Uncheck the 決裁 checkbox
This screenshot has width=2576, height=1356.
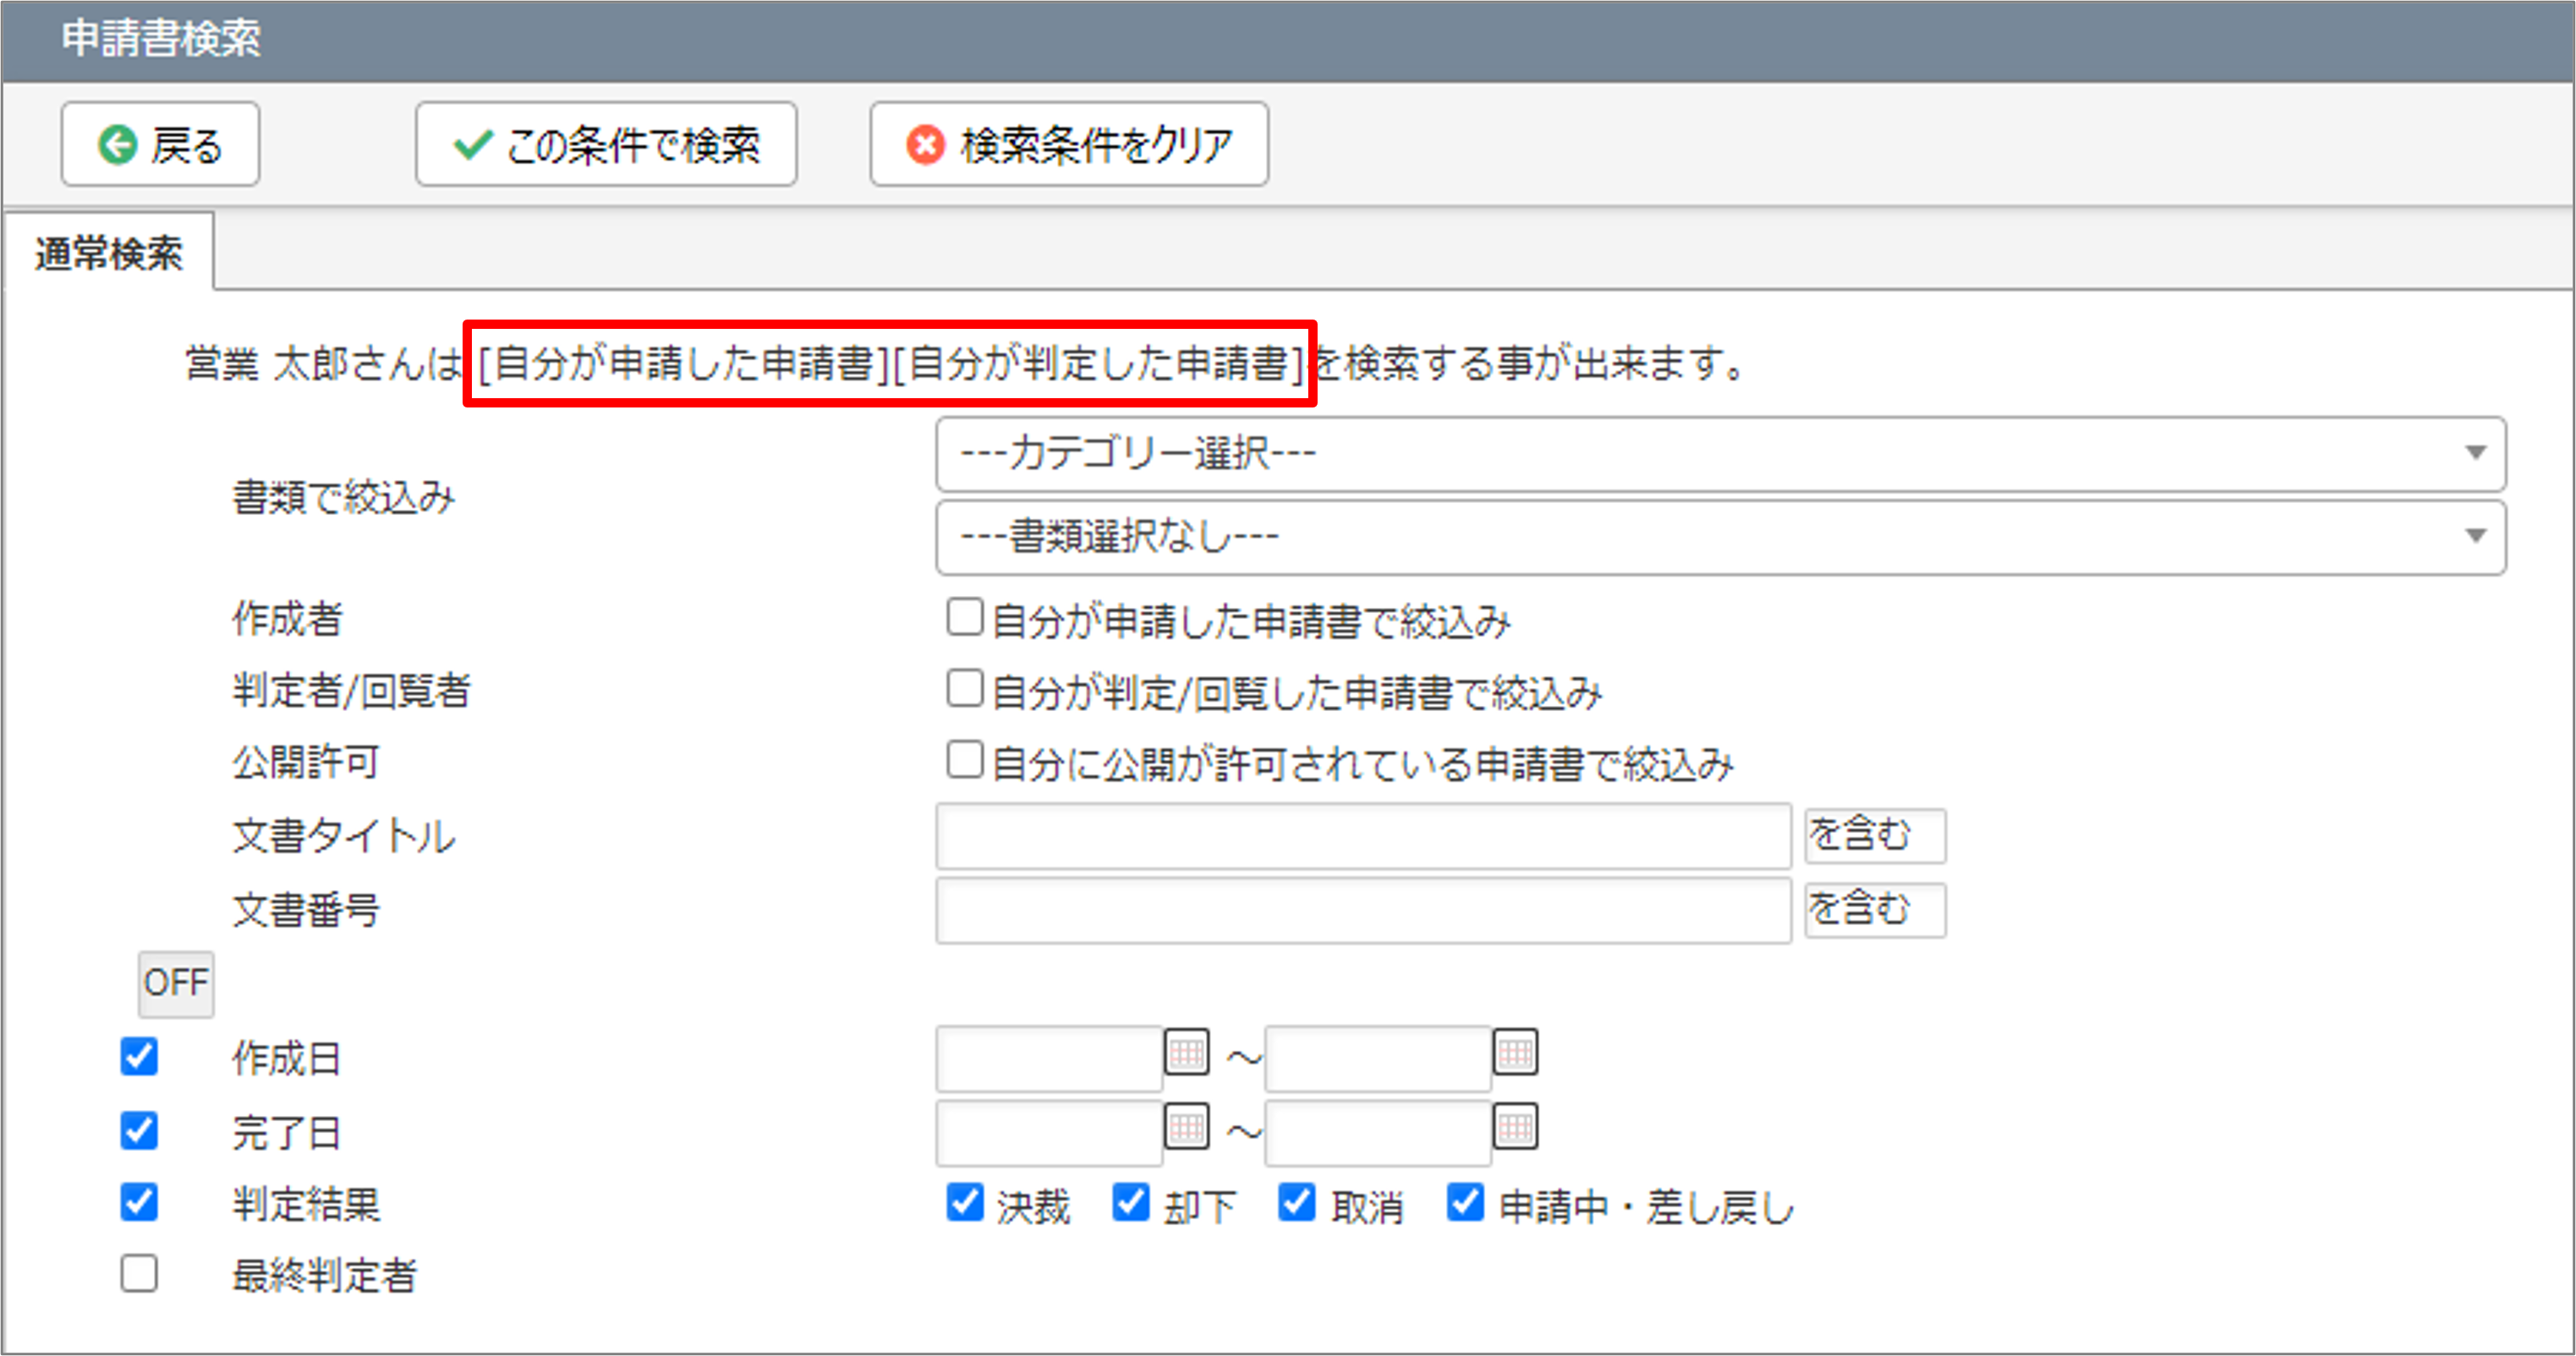click(x=965, y=1202)
